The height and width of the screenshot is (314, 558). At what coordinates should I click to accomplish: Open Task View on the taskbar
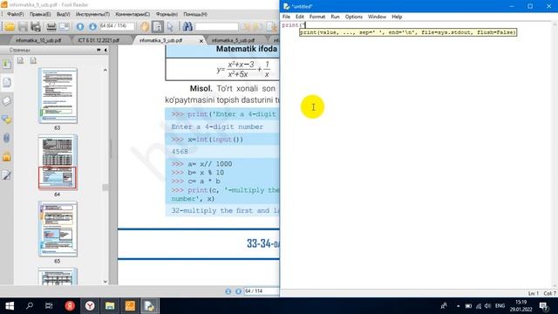point(49,306)
